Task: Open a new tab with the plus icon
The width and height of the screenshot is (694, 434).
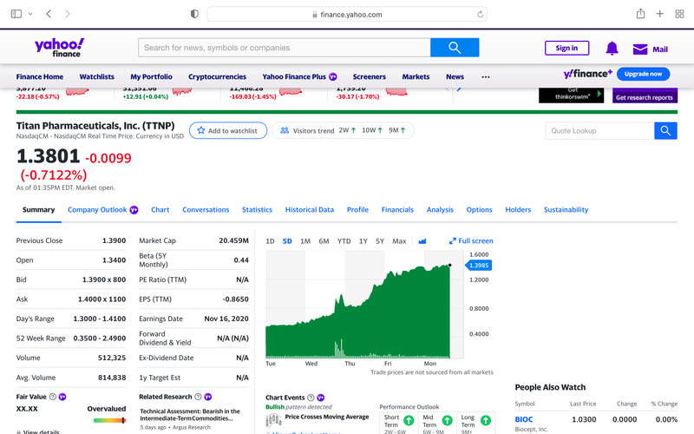Action: (660, 14)
